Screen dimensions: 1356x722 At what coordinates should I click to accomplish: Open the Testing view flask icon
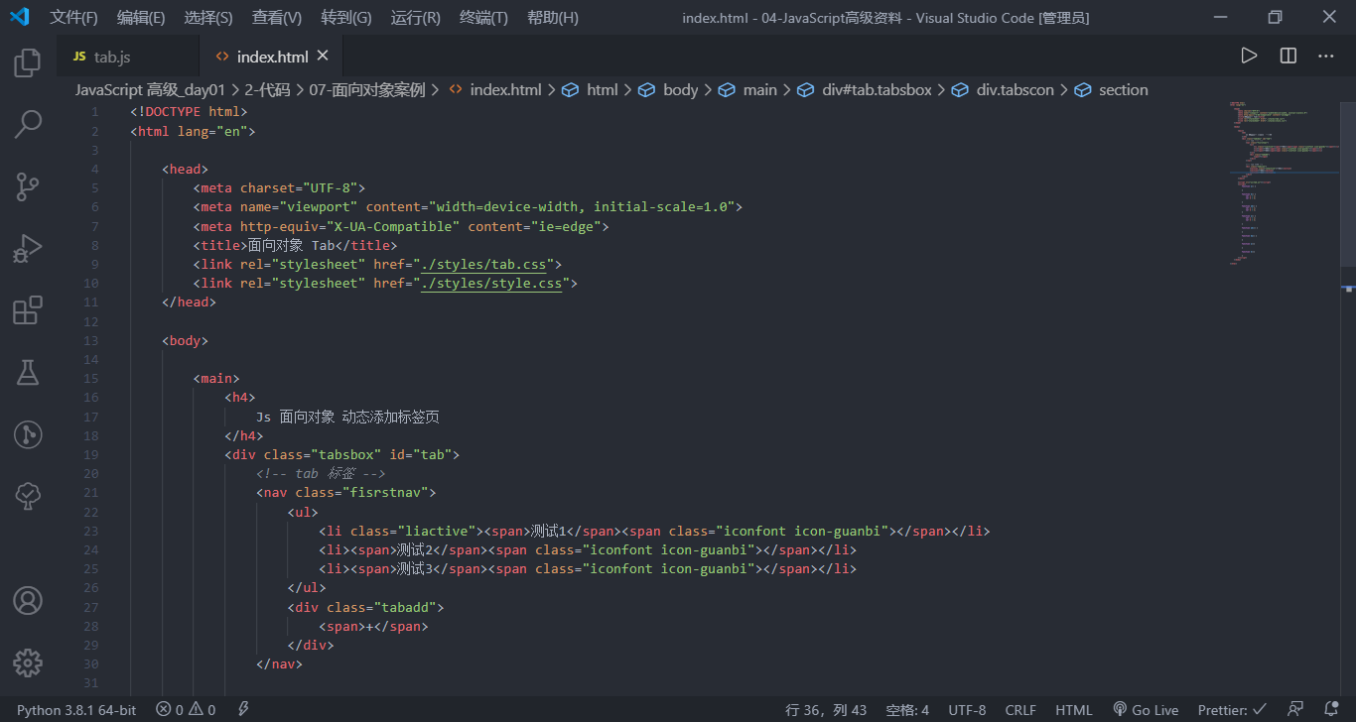pos(27,372)
